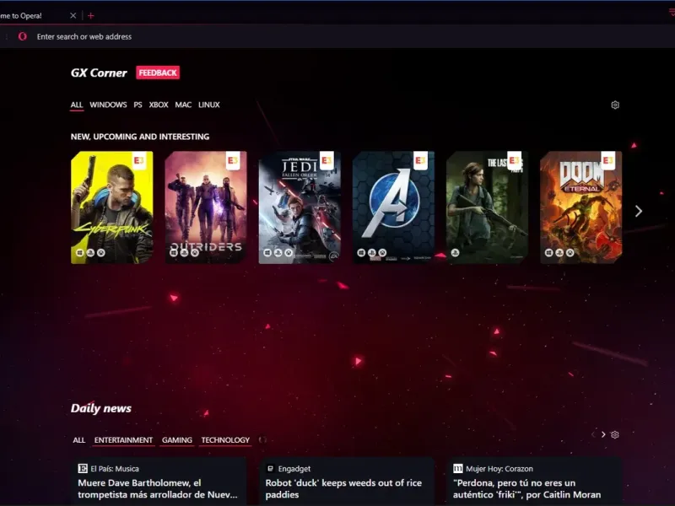Image resolution: width=675 pixels, height=506 pixels.
Task: Click the Opera logo in address bar
Action: click(23, 36)
